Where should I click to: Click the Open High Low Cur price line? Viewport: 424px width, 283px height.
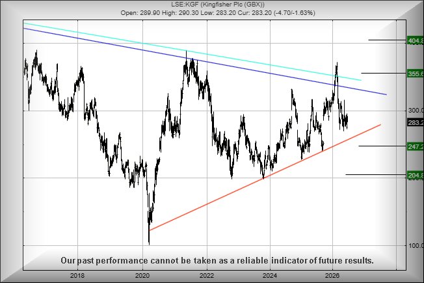[218, 13]
